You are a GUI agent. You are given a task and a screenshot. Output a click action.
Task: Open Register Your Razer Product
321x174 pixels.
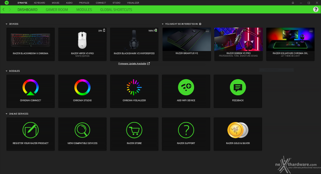tap(30, 134)
